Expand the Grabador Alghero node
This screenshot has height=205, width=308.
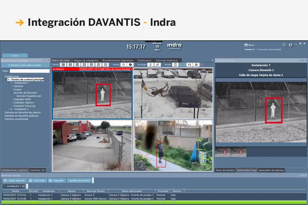(x=12, y=102)
